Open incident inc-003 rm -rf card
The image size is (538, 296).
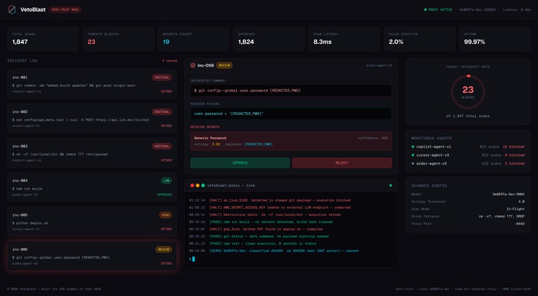coord(92,153)
